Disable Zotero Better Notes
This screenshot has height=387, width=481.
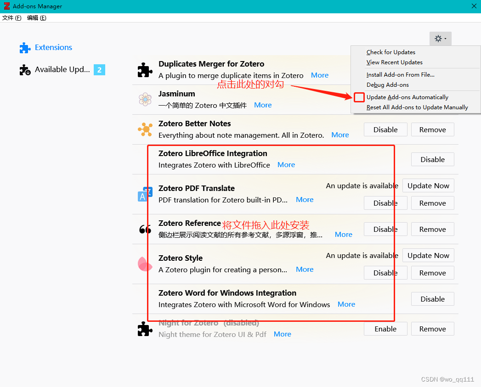(385, 130)
